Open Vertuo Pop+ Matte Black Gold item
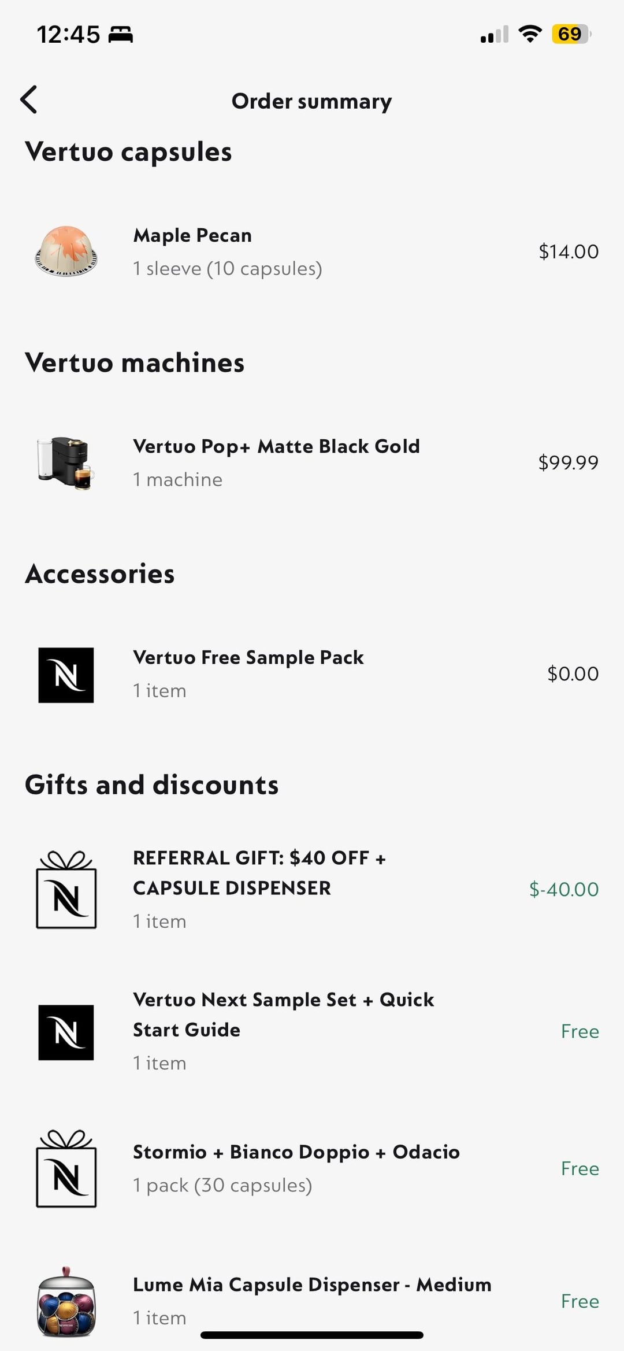The height and width of the screenshot is (1351, 624). tap(276, 446)
